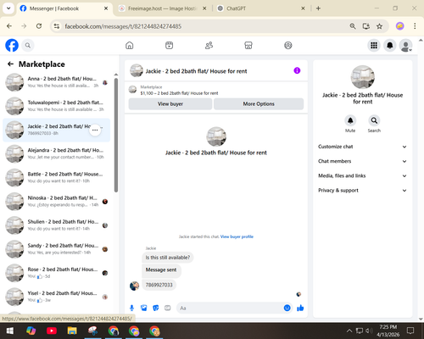Open the emoji picker in message box

[287, 308]
